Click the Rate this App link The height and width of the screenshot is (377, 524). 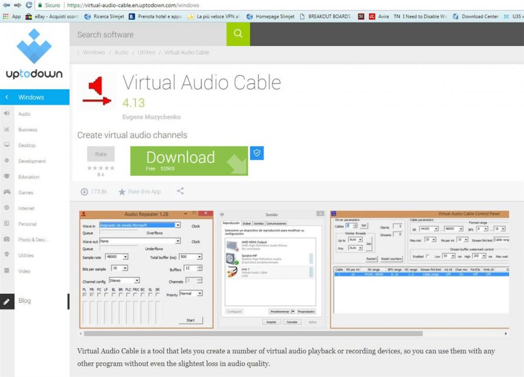140,192
